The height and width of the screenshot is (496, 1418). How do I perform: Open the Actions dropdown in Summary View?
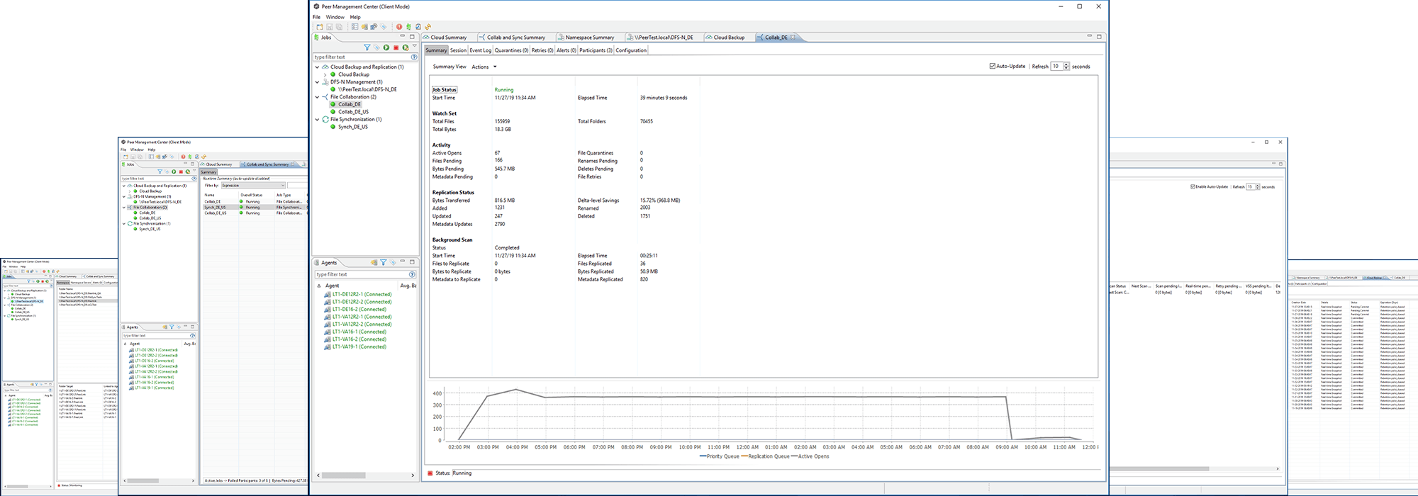click(x=484, y=67)
